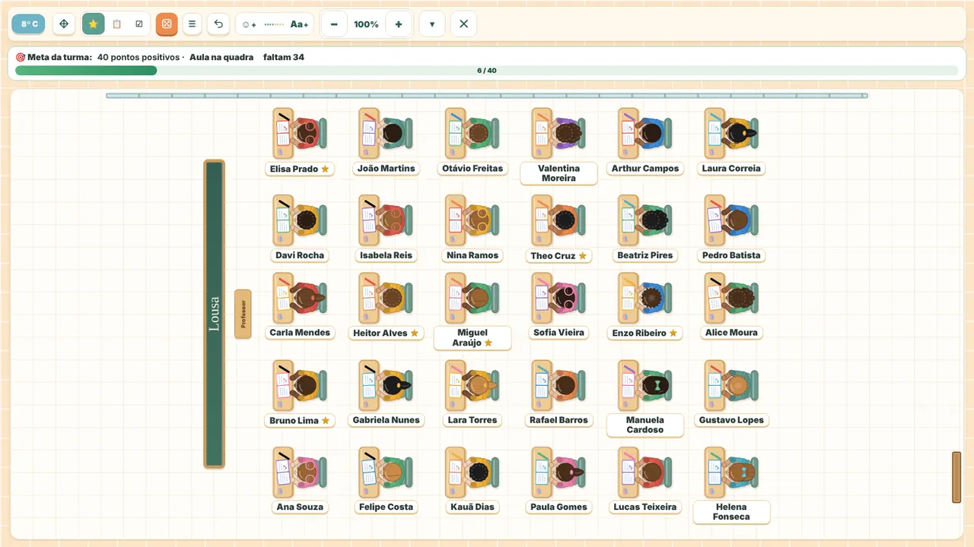Click the Carla Mendes name label
The image size is (974, 547).
[300, 333]
